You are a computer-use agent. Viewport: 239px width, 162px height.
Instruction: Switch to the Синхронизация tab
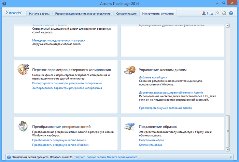(x=126, y=14)
